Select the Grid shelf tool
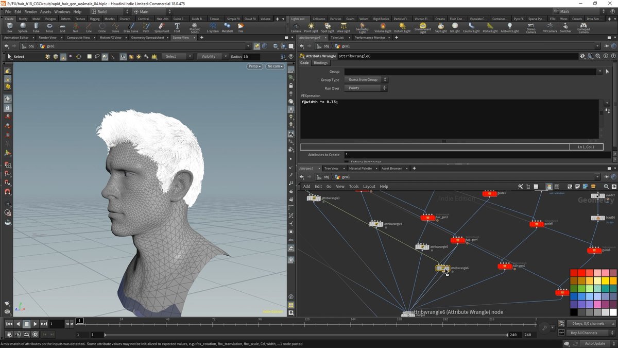The height and width of the screenshot is (348, 618). coord(62,27)
